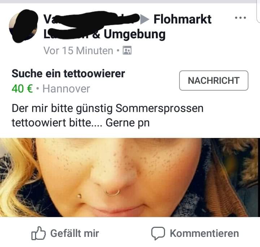Click the nose ring in the photo
Screen dimensions: 260x247
click(112, 192)
